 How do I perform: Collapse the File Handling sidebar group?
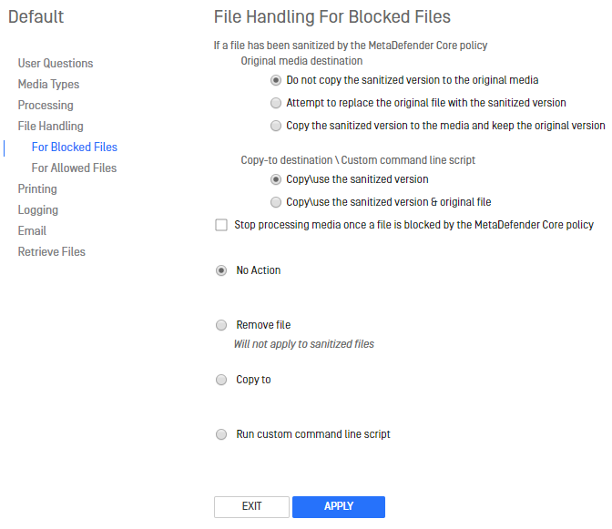coord(50,126)
